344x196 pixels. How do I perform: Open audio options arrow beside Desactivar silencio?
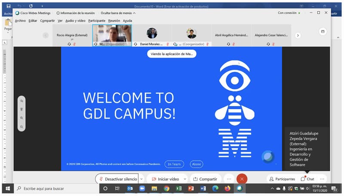coord(141,179)
